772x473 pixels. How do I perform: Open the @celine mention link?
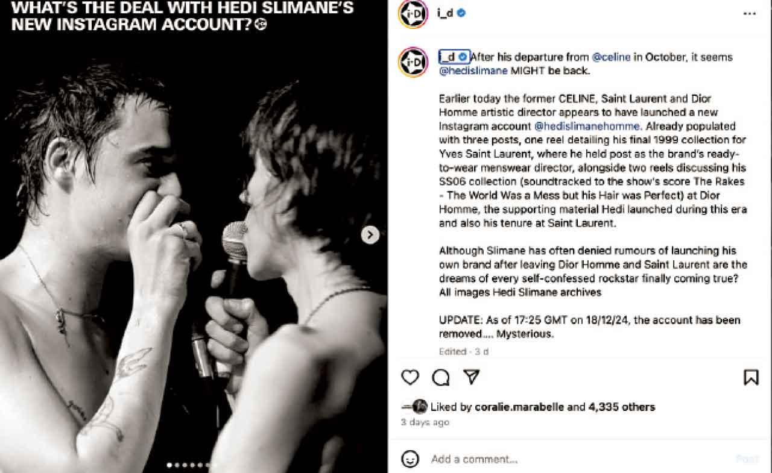coord(612,57)
